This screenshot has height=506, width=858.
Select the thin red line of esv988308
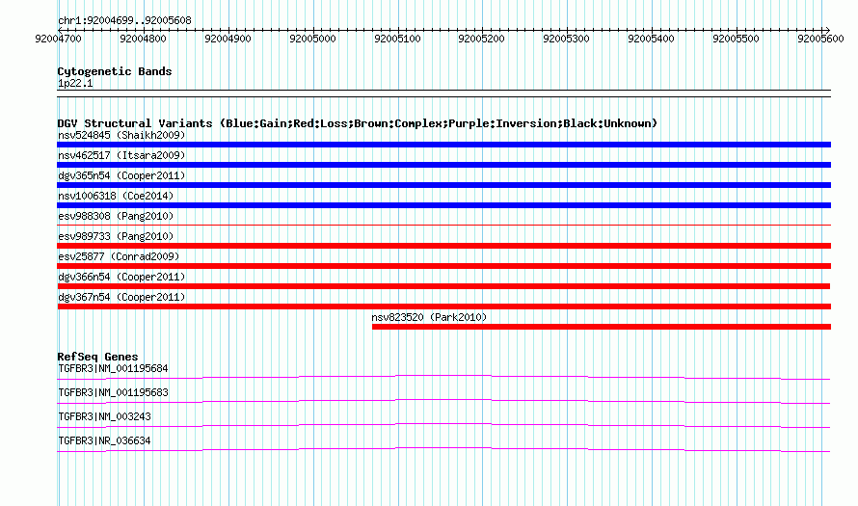tap(443, 225)
